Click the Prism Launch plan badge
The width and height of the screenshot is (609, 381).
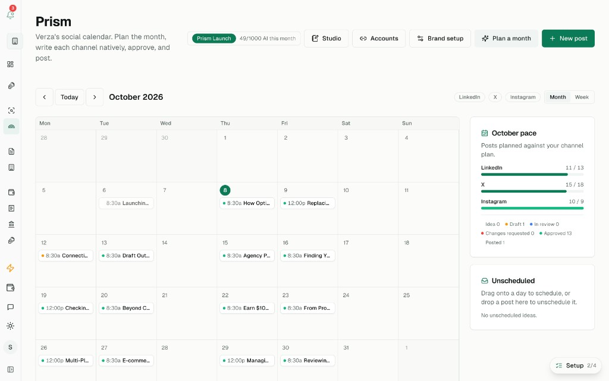214,39
